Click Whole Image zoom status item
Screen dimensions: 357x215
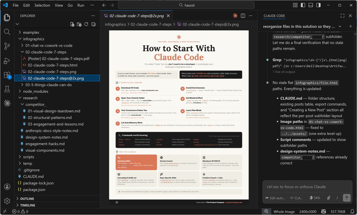[284, 212]
